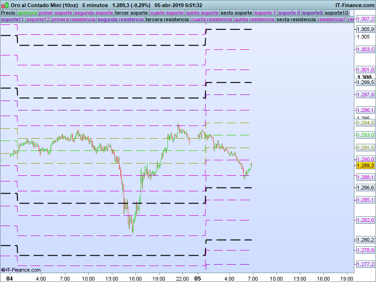Click the 22:00 time axis label

[182, 279]
